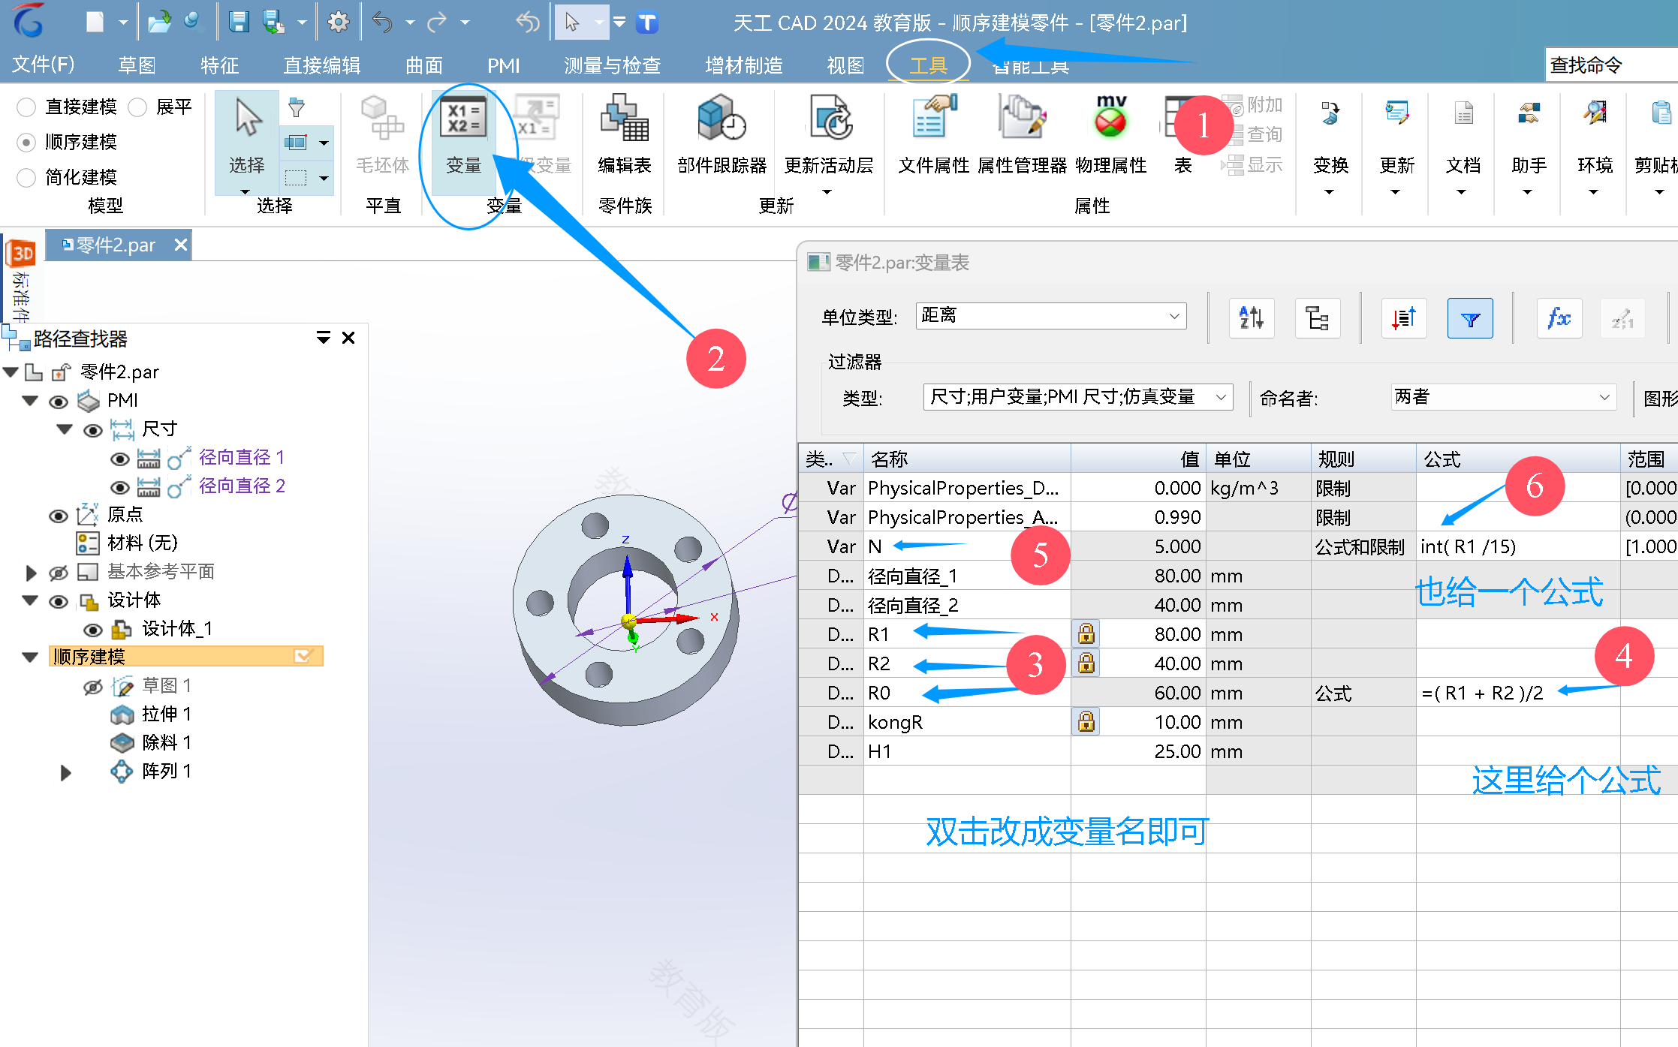Select the 直接建模 radio button
Viewport: 1678px width, 1047px height.
pos(26,107)
